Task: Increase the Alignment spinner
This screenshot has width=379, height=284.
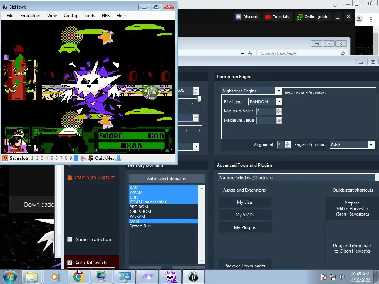Action: pos(287,143)
